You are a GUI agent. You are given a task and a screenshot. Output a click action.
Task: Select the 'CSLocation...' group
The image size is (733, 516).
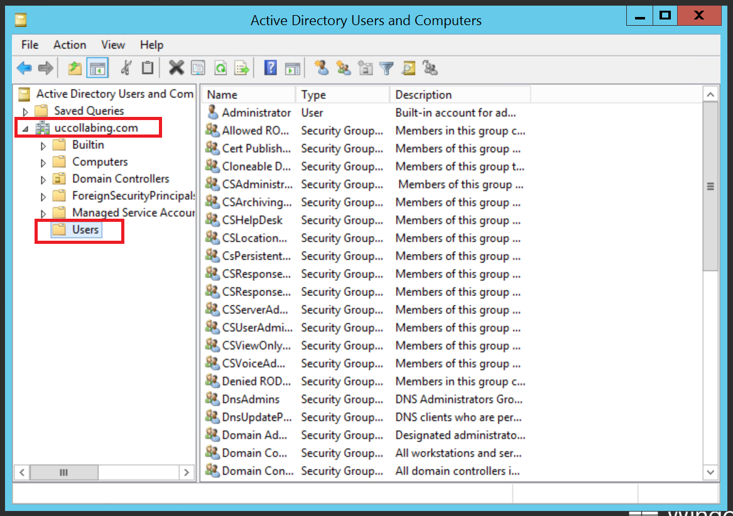(367, 238)
